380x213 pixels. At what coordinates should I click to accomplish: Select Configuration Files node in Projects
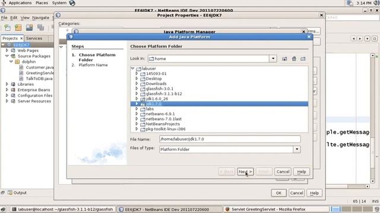(35, 95)
